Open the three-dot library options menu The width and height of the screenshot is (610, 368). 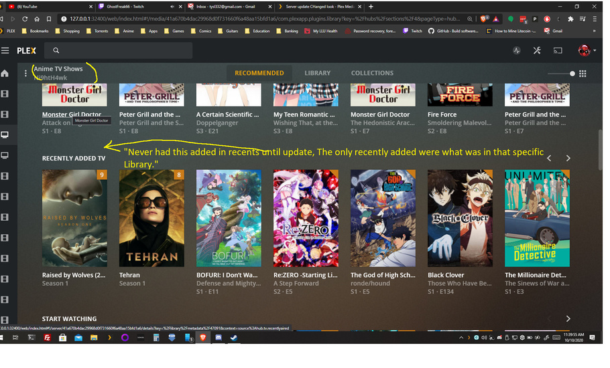[x=25, y=73]
